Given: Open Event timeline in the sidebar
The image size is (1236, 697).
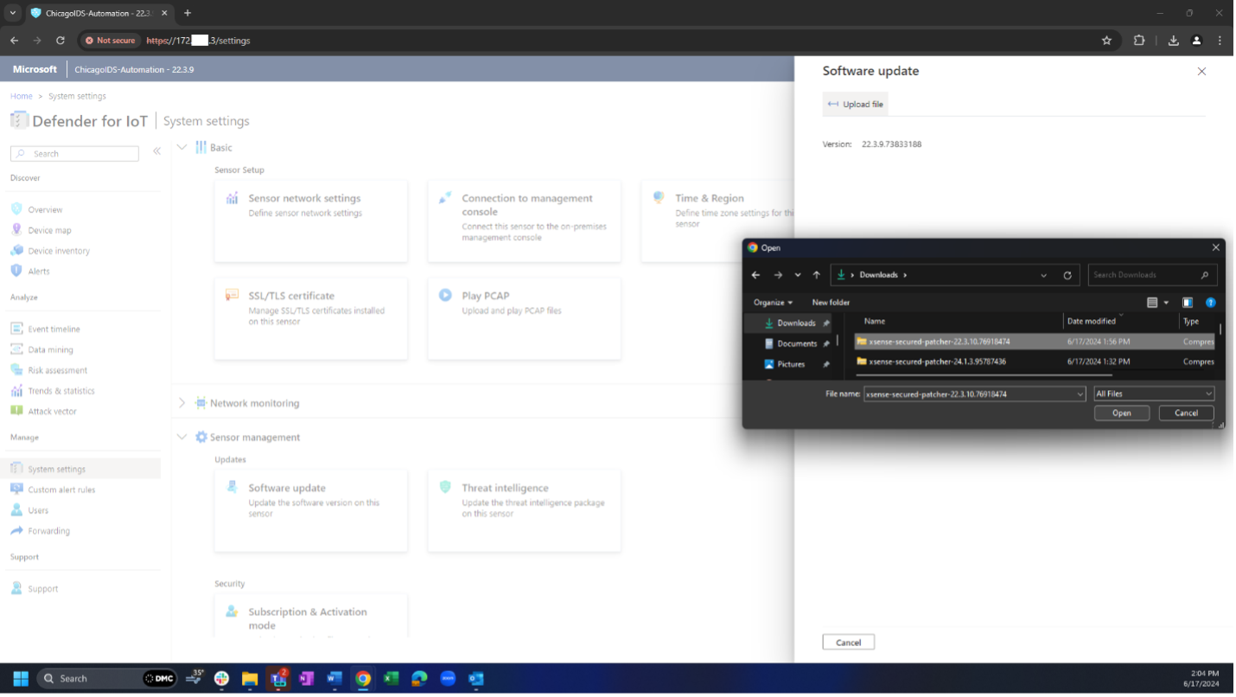Looking at the screenshot, I should (x=54, y=329).
